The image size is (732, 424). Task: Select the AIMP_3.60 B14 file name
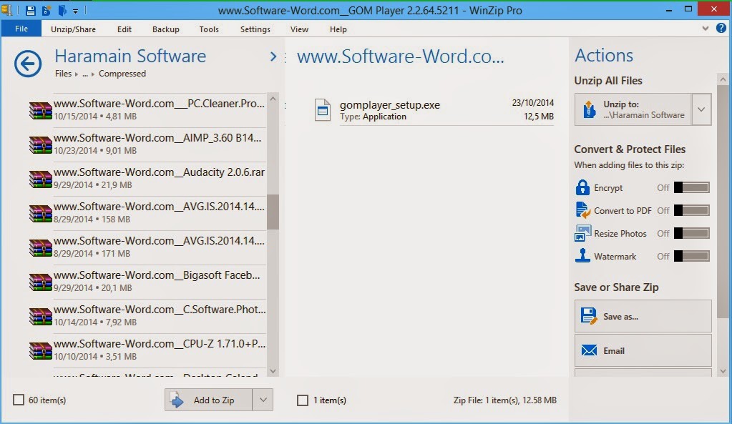(x=157, y=138)
